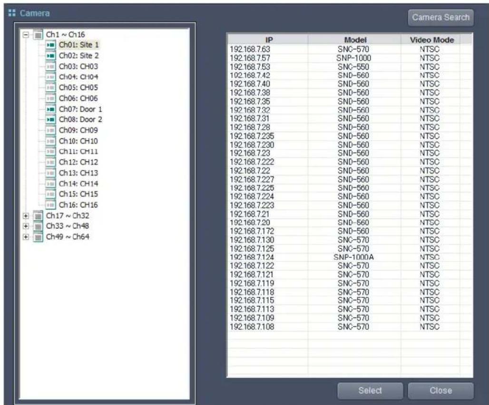Click the group icon for Ch1 ~ Ch16

[38, 35]
